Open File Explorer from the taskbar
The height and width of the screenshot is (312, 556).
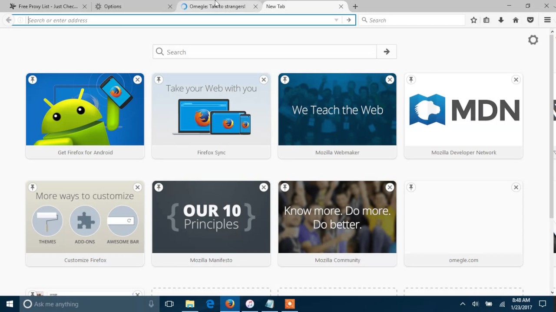190,304
